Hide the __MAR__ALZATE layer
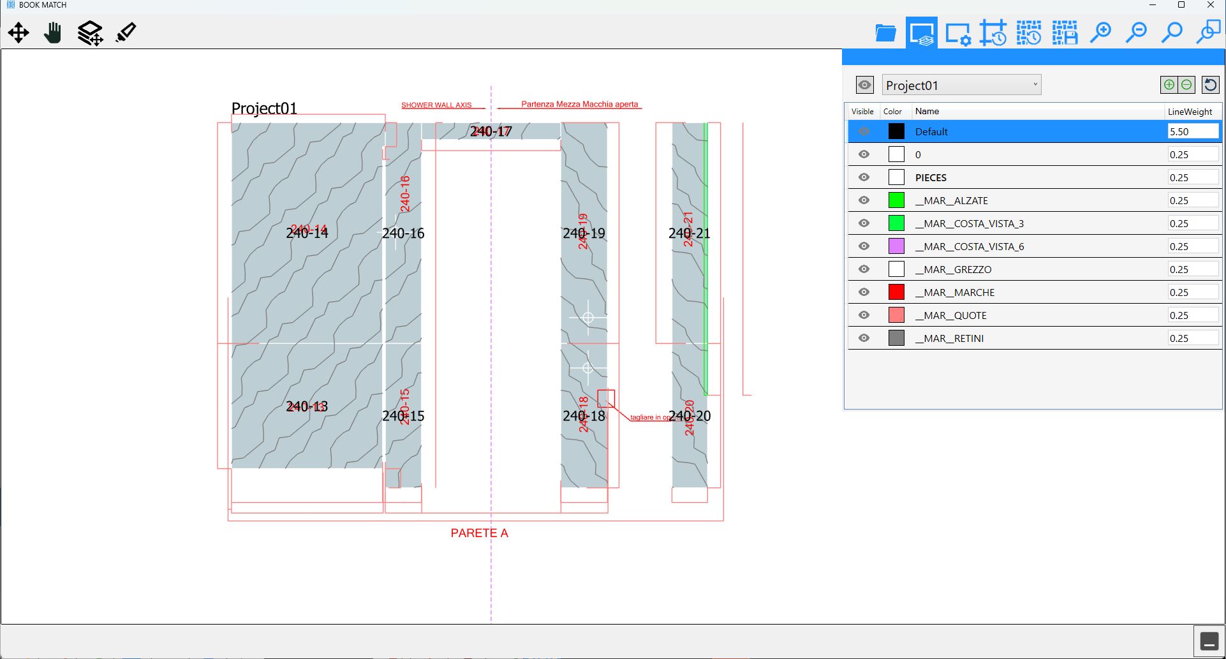This screenshot has height=659, width=1226. [x=864, y=200]
